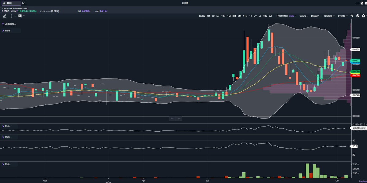Click the symbol search field containing TLIF

point(11,3)
